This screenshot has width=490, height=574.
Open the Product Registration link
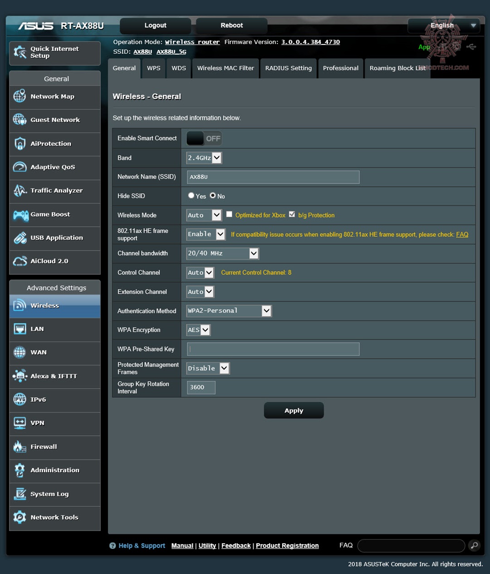[x=287, y=546]
